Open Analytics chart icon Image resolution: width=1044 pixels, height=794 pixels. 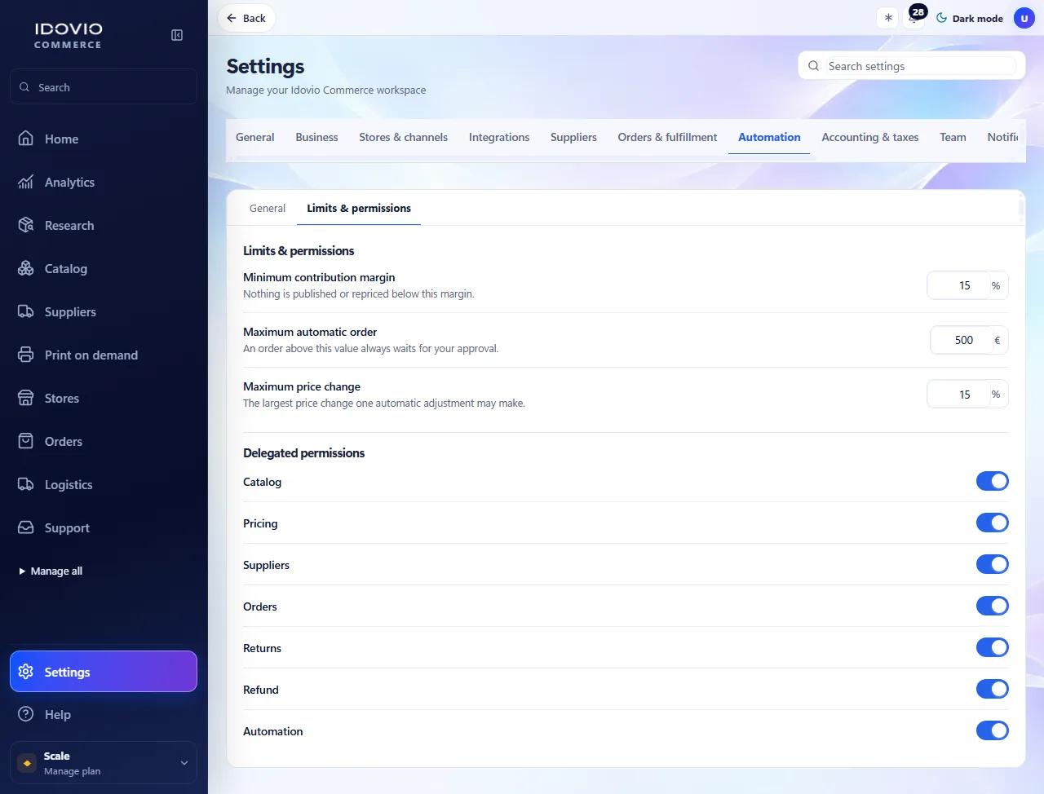click(x=26, y=182)
